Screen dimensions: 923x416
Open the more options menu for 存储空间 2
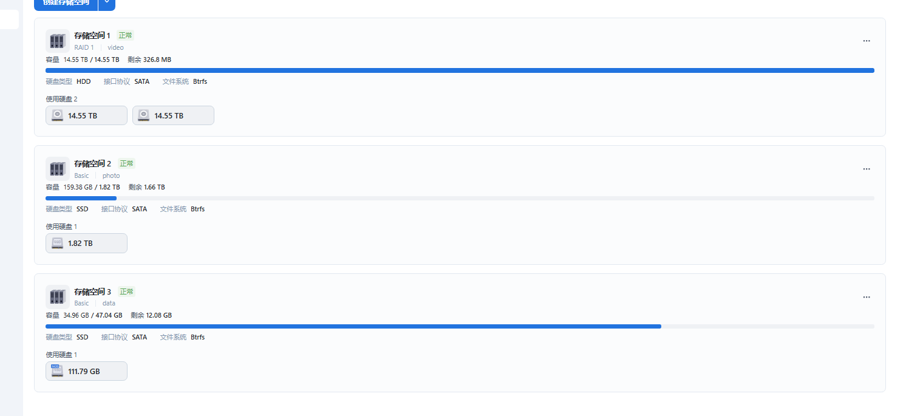(867, 169)
